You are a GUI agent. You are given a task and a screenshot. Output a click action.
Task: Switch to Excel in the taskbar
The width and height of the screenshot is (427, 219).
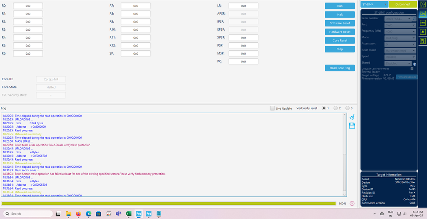(129, 214)
